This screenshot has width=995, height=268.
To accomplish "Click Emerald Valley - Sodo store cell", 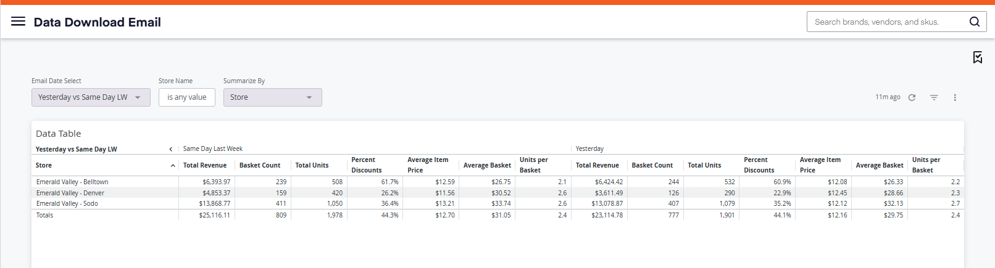I will click(67, 203).
